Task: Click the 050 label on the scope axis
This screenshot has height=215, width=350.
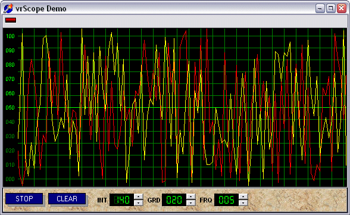Action: click(x=10, y=107)
